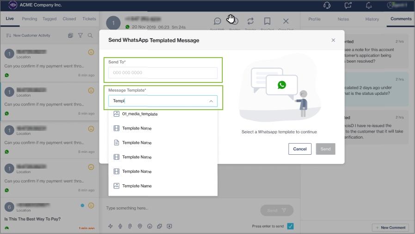The width and height of the screenshot is (415, 234).
Task: Click the attachment paperclip icon
Action: coord(130,226)
